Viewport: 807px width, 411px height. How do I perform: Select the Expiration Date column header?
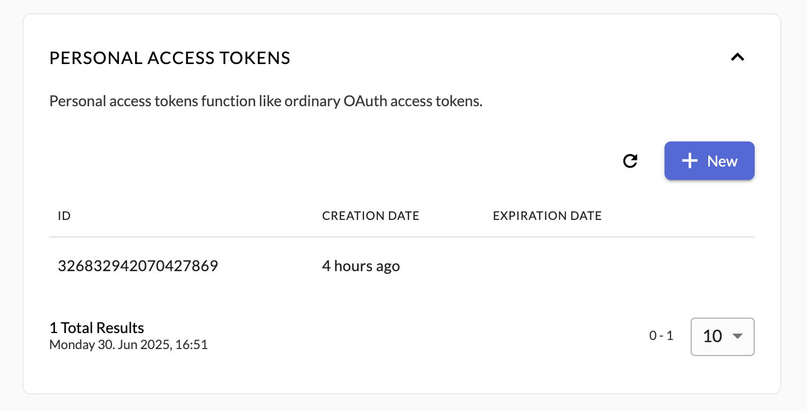click(547, 216)
